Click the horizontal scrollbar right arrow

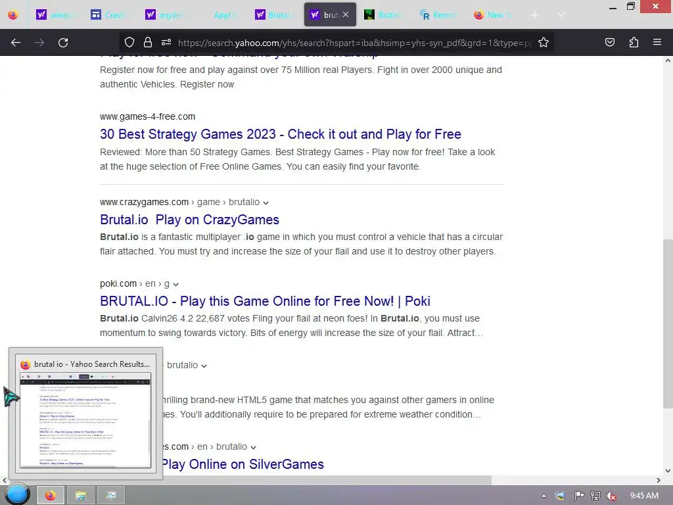659,479
